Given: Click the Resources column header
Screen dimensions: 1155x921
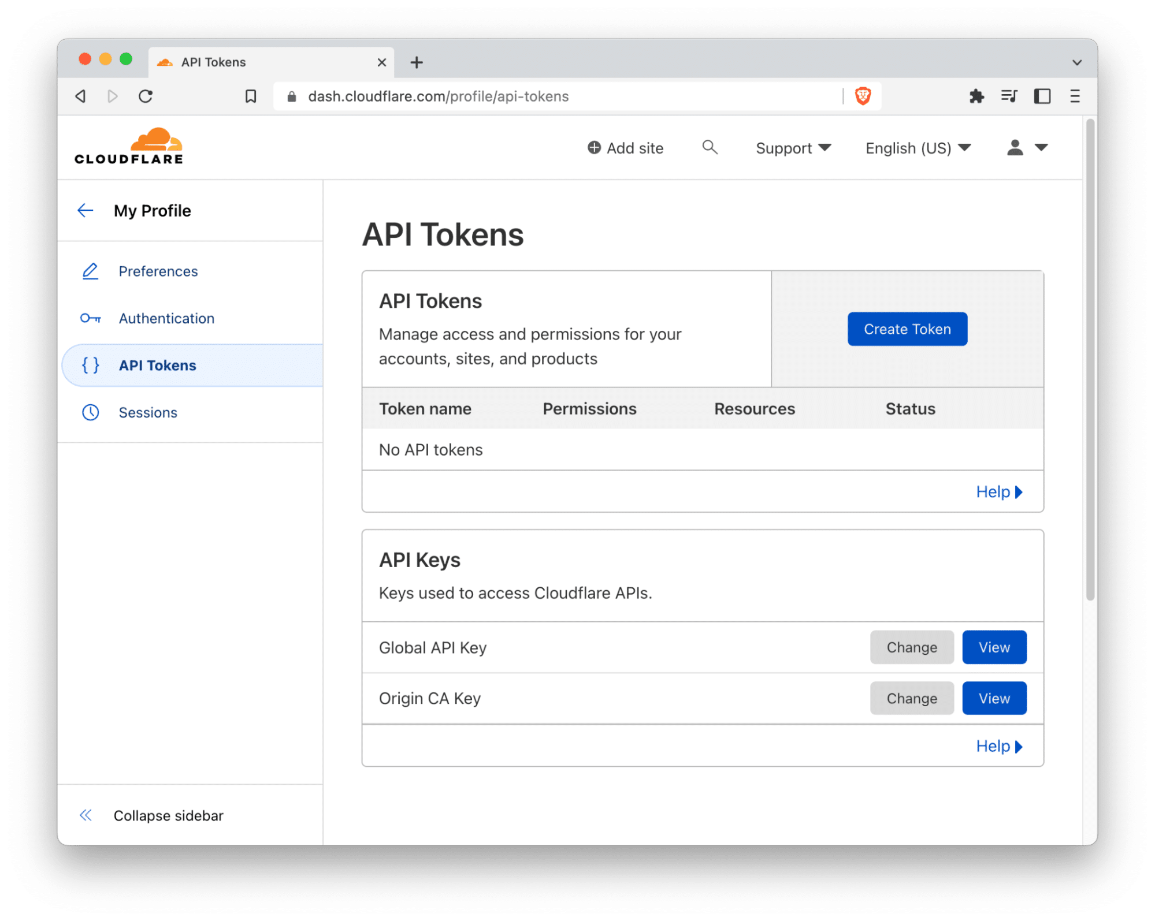Looking at the screenshot, I should [755, 409].
